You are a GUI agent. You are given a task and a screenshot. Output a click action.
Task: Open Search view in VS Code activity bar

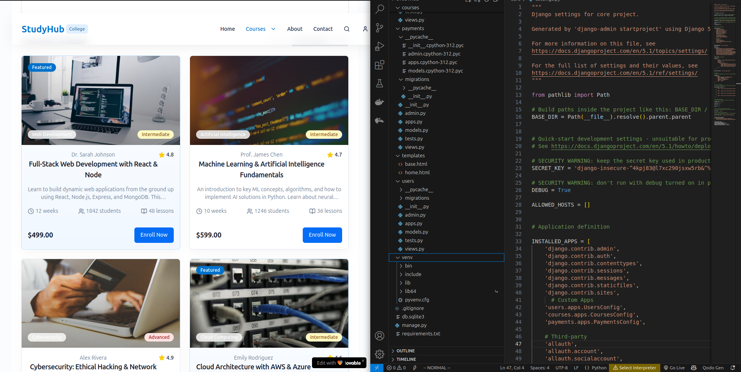[380, 9]
